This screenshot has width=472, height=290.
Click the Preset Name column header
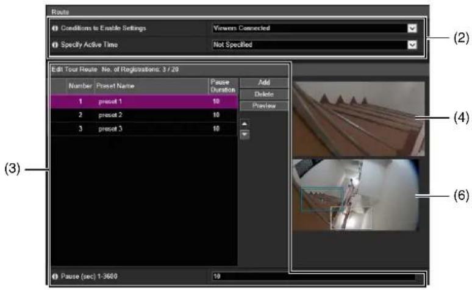151,86
